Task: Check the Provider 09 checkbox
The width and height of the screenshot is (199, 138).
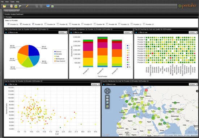Action: (x=107, y=24)
